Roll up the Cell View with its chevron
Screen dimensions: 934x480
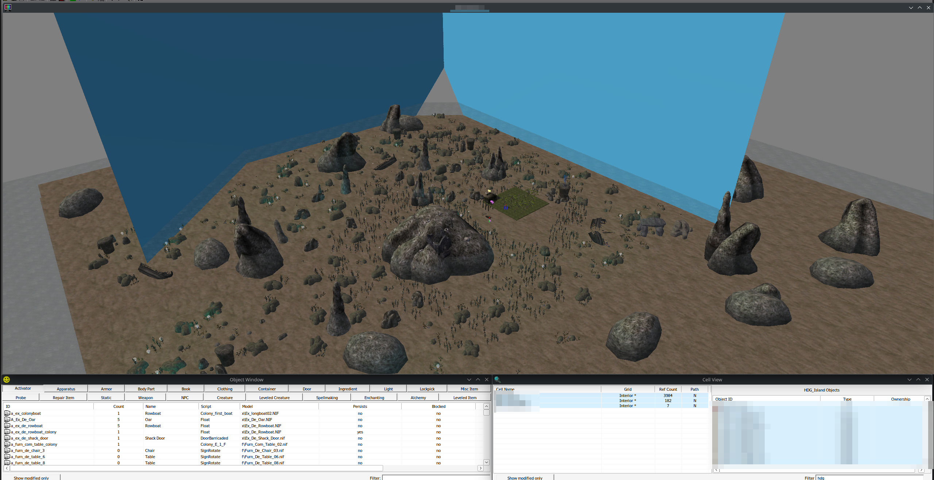[x=918, y=379]
